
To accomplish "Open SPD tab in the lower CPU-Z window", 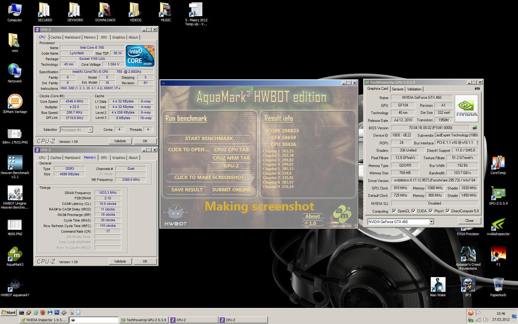I will [104, 158].
